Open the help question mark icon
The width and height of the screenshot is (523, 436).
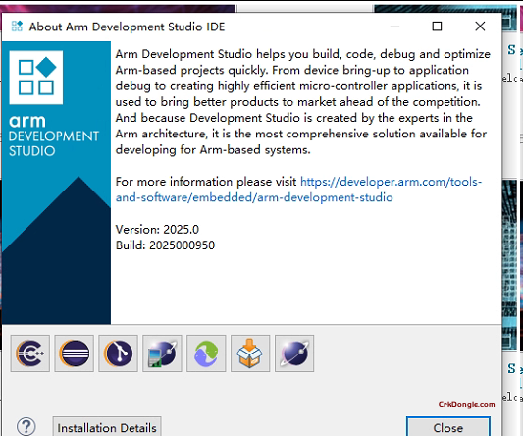26,426
